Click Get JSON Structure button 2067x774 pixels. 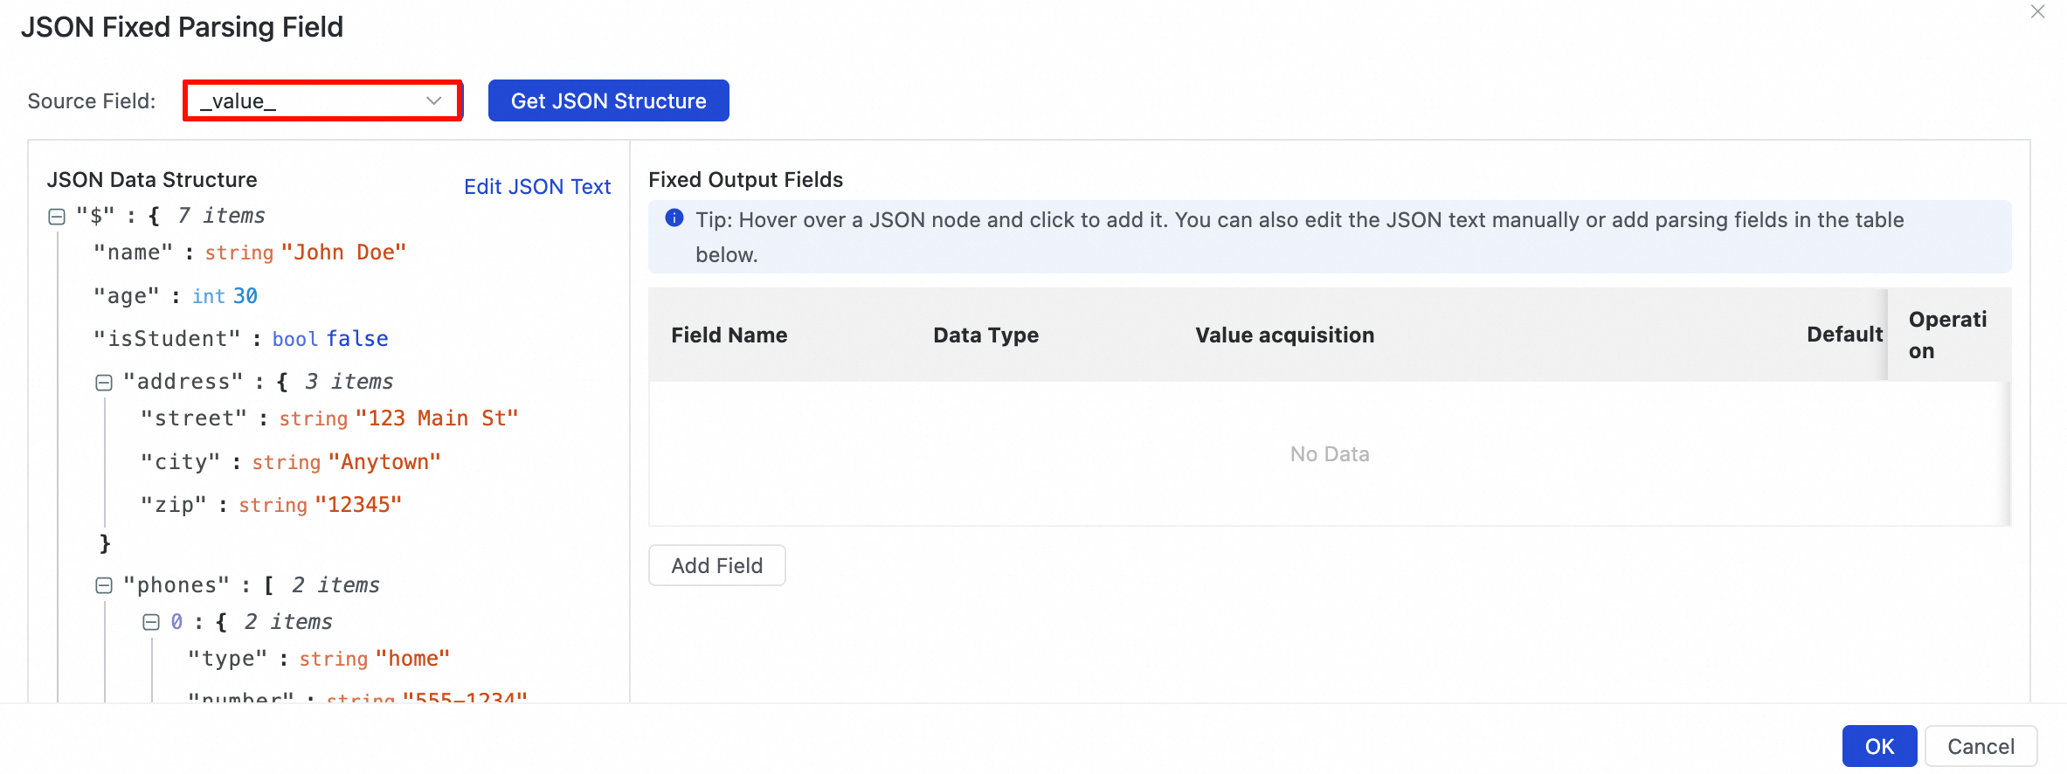[x=608, y=101]
